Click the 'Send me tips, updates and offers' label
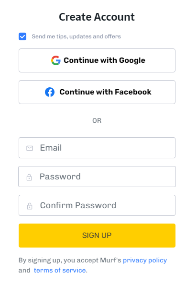186x284 pixels. pyautogui.click(x=76, y=36)
